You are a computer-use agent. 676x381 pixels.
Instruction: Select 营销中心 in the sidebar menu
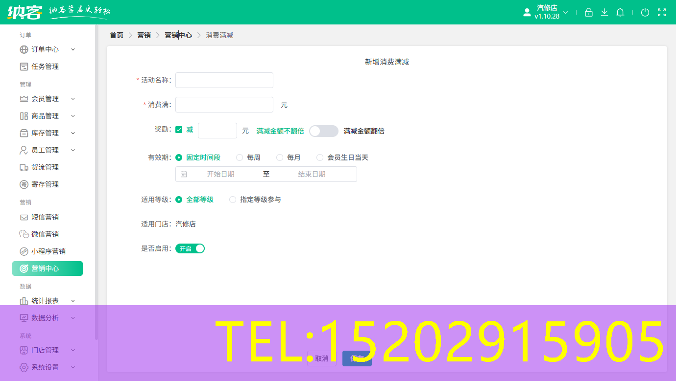(48, 268)
